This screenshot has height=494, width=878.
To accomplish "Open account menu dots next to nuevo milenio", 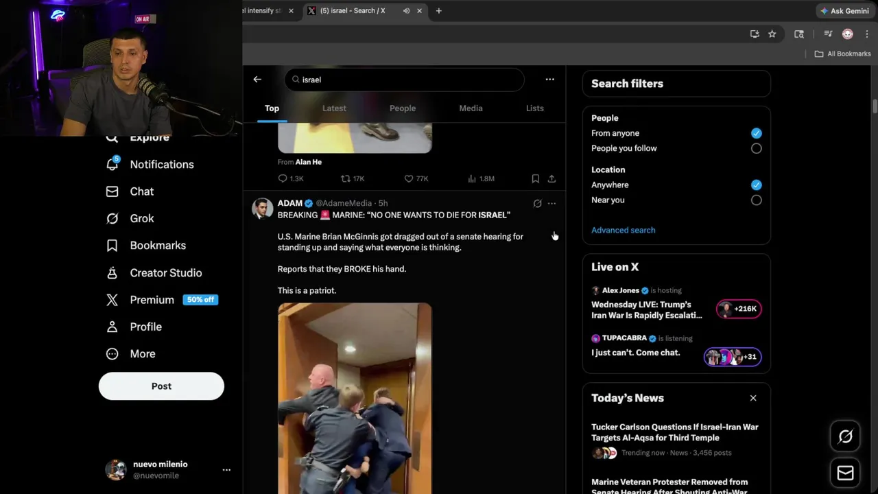I will [226, 470].
